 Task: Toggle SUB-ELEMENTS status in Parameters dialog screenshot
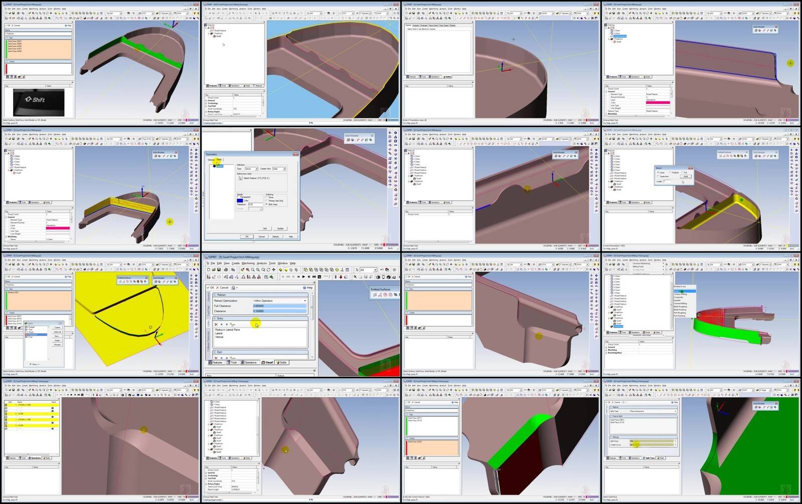(353, 244)
